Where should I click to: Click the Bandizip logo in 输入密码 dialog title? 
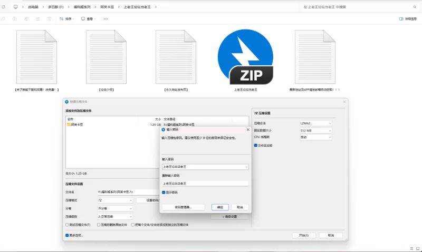pyautogui.click(x=163, y=129)
